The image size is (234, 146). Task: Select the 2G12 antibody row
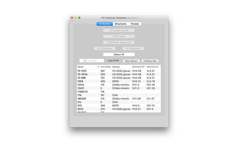[119, 109]
